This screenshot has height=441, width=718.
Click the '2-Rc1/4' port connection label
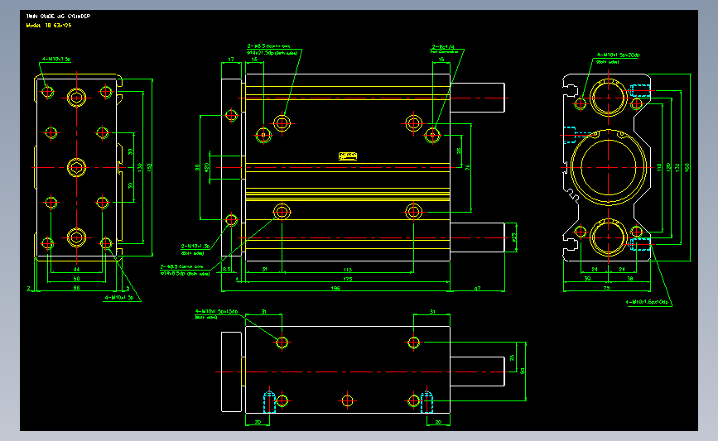(443, 46)
